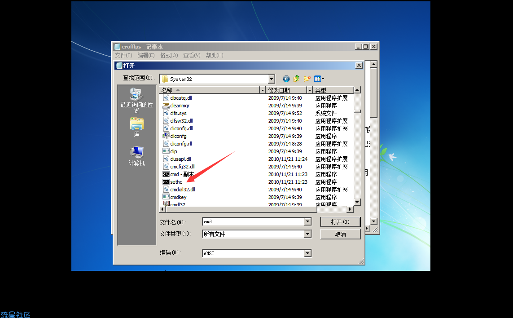Click the file name input field
This screenshot has width=513, height=318.
[253, 222]
